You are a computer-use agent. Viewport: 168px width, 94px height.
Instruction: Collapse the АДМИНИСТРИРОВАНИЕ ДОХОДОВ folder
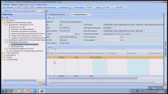[3, 23]
